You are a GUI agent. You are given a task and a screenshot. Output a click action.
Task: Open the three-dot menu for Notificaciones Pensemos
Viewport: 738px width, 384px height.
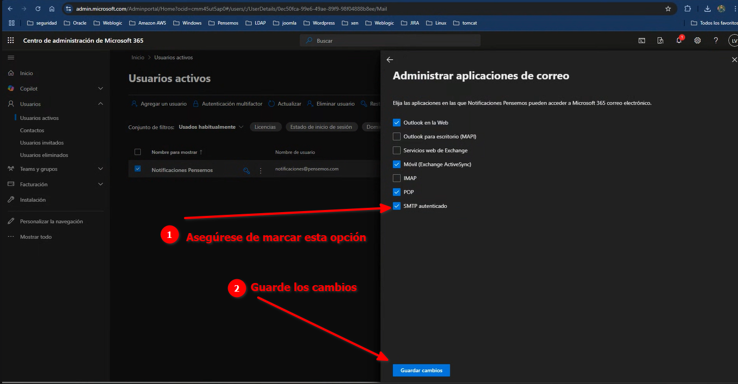click(261, 170)
